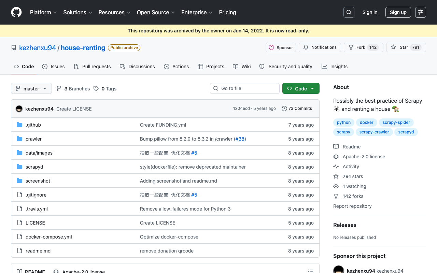Open 'Remove allow_failures mode for Python 3' commit
Screen dimensions: 437x273
(185, 209)
